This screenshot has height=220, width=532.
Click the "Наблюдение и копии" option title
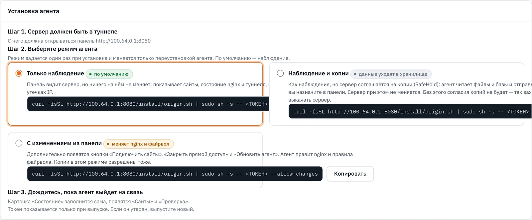(319, 73)
